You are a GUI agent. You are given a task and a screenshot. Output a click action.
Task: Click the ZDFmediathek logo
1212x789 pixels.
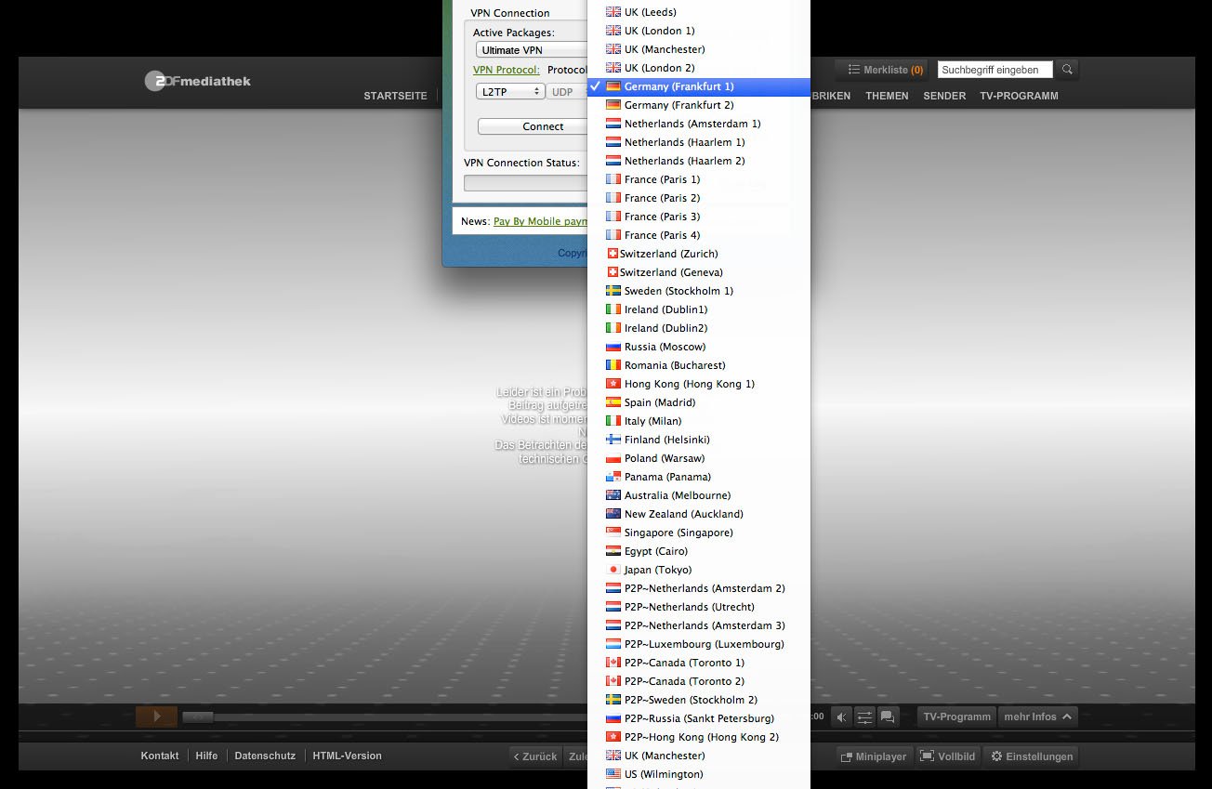(x=197, y=81)
